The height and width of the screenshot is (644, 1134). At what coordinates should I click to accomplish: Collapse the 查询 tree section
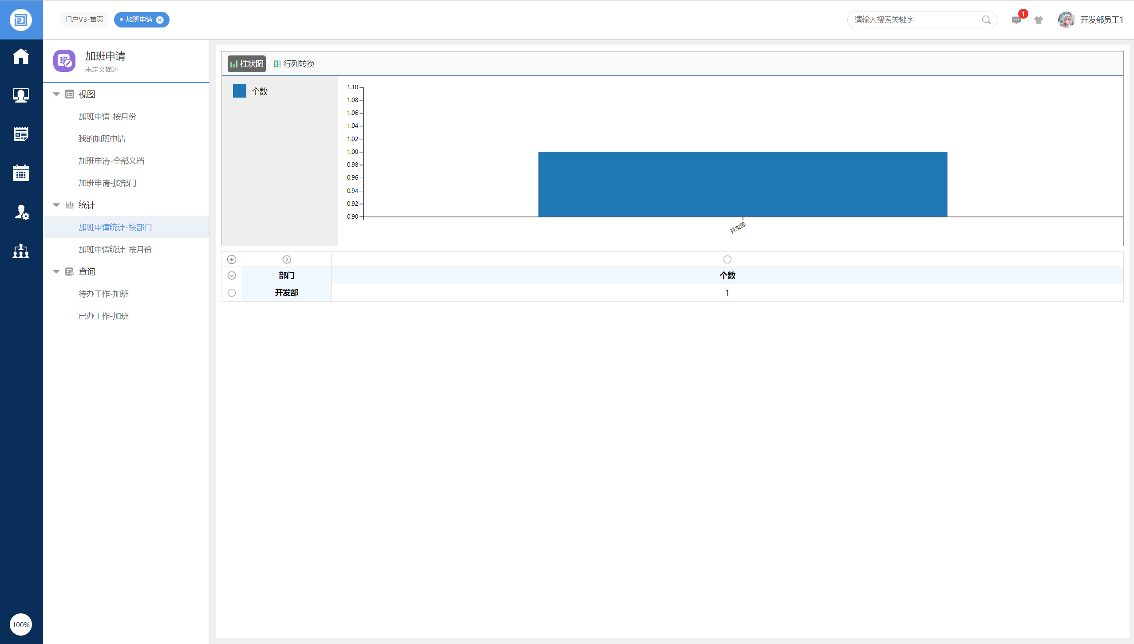pos(56,271)
